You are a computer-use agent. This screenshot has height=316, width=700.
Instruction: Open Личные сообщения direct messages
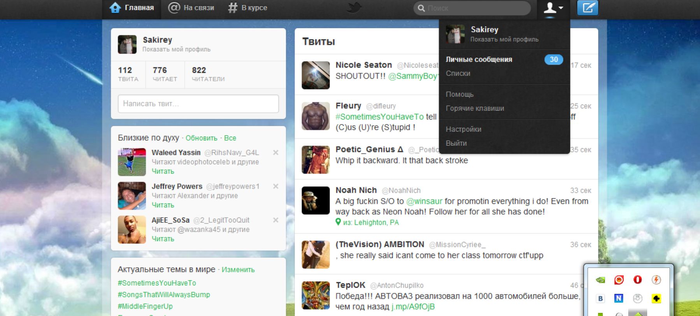pos(479,59)
